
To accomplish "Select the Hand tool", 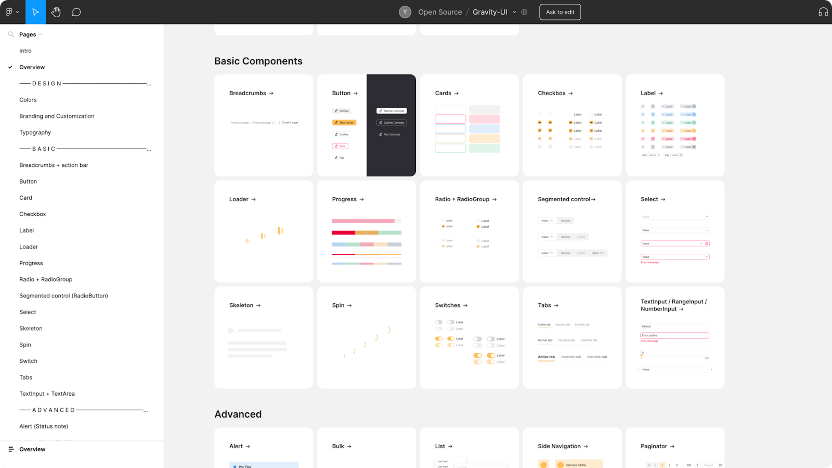I will (56, 12).
